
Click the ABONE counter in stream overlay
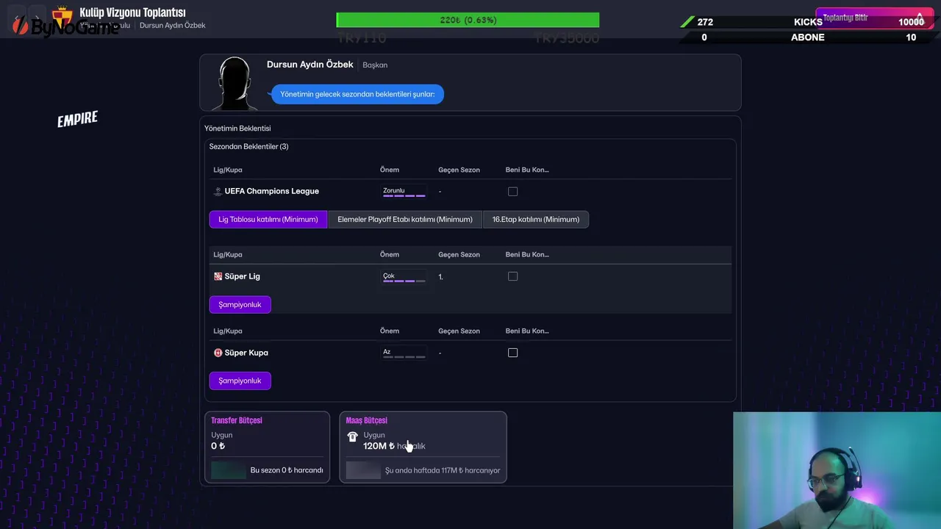(x=807, y=37)
